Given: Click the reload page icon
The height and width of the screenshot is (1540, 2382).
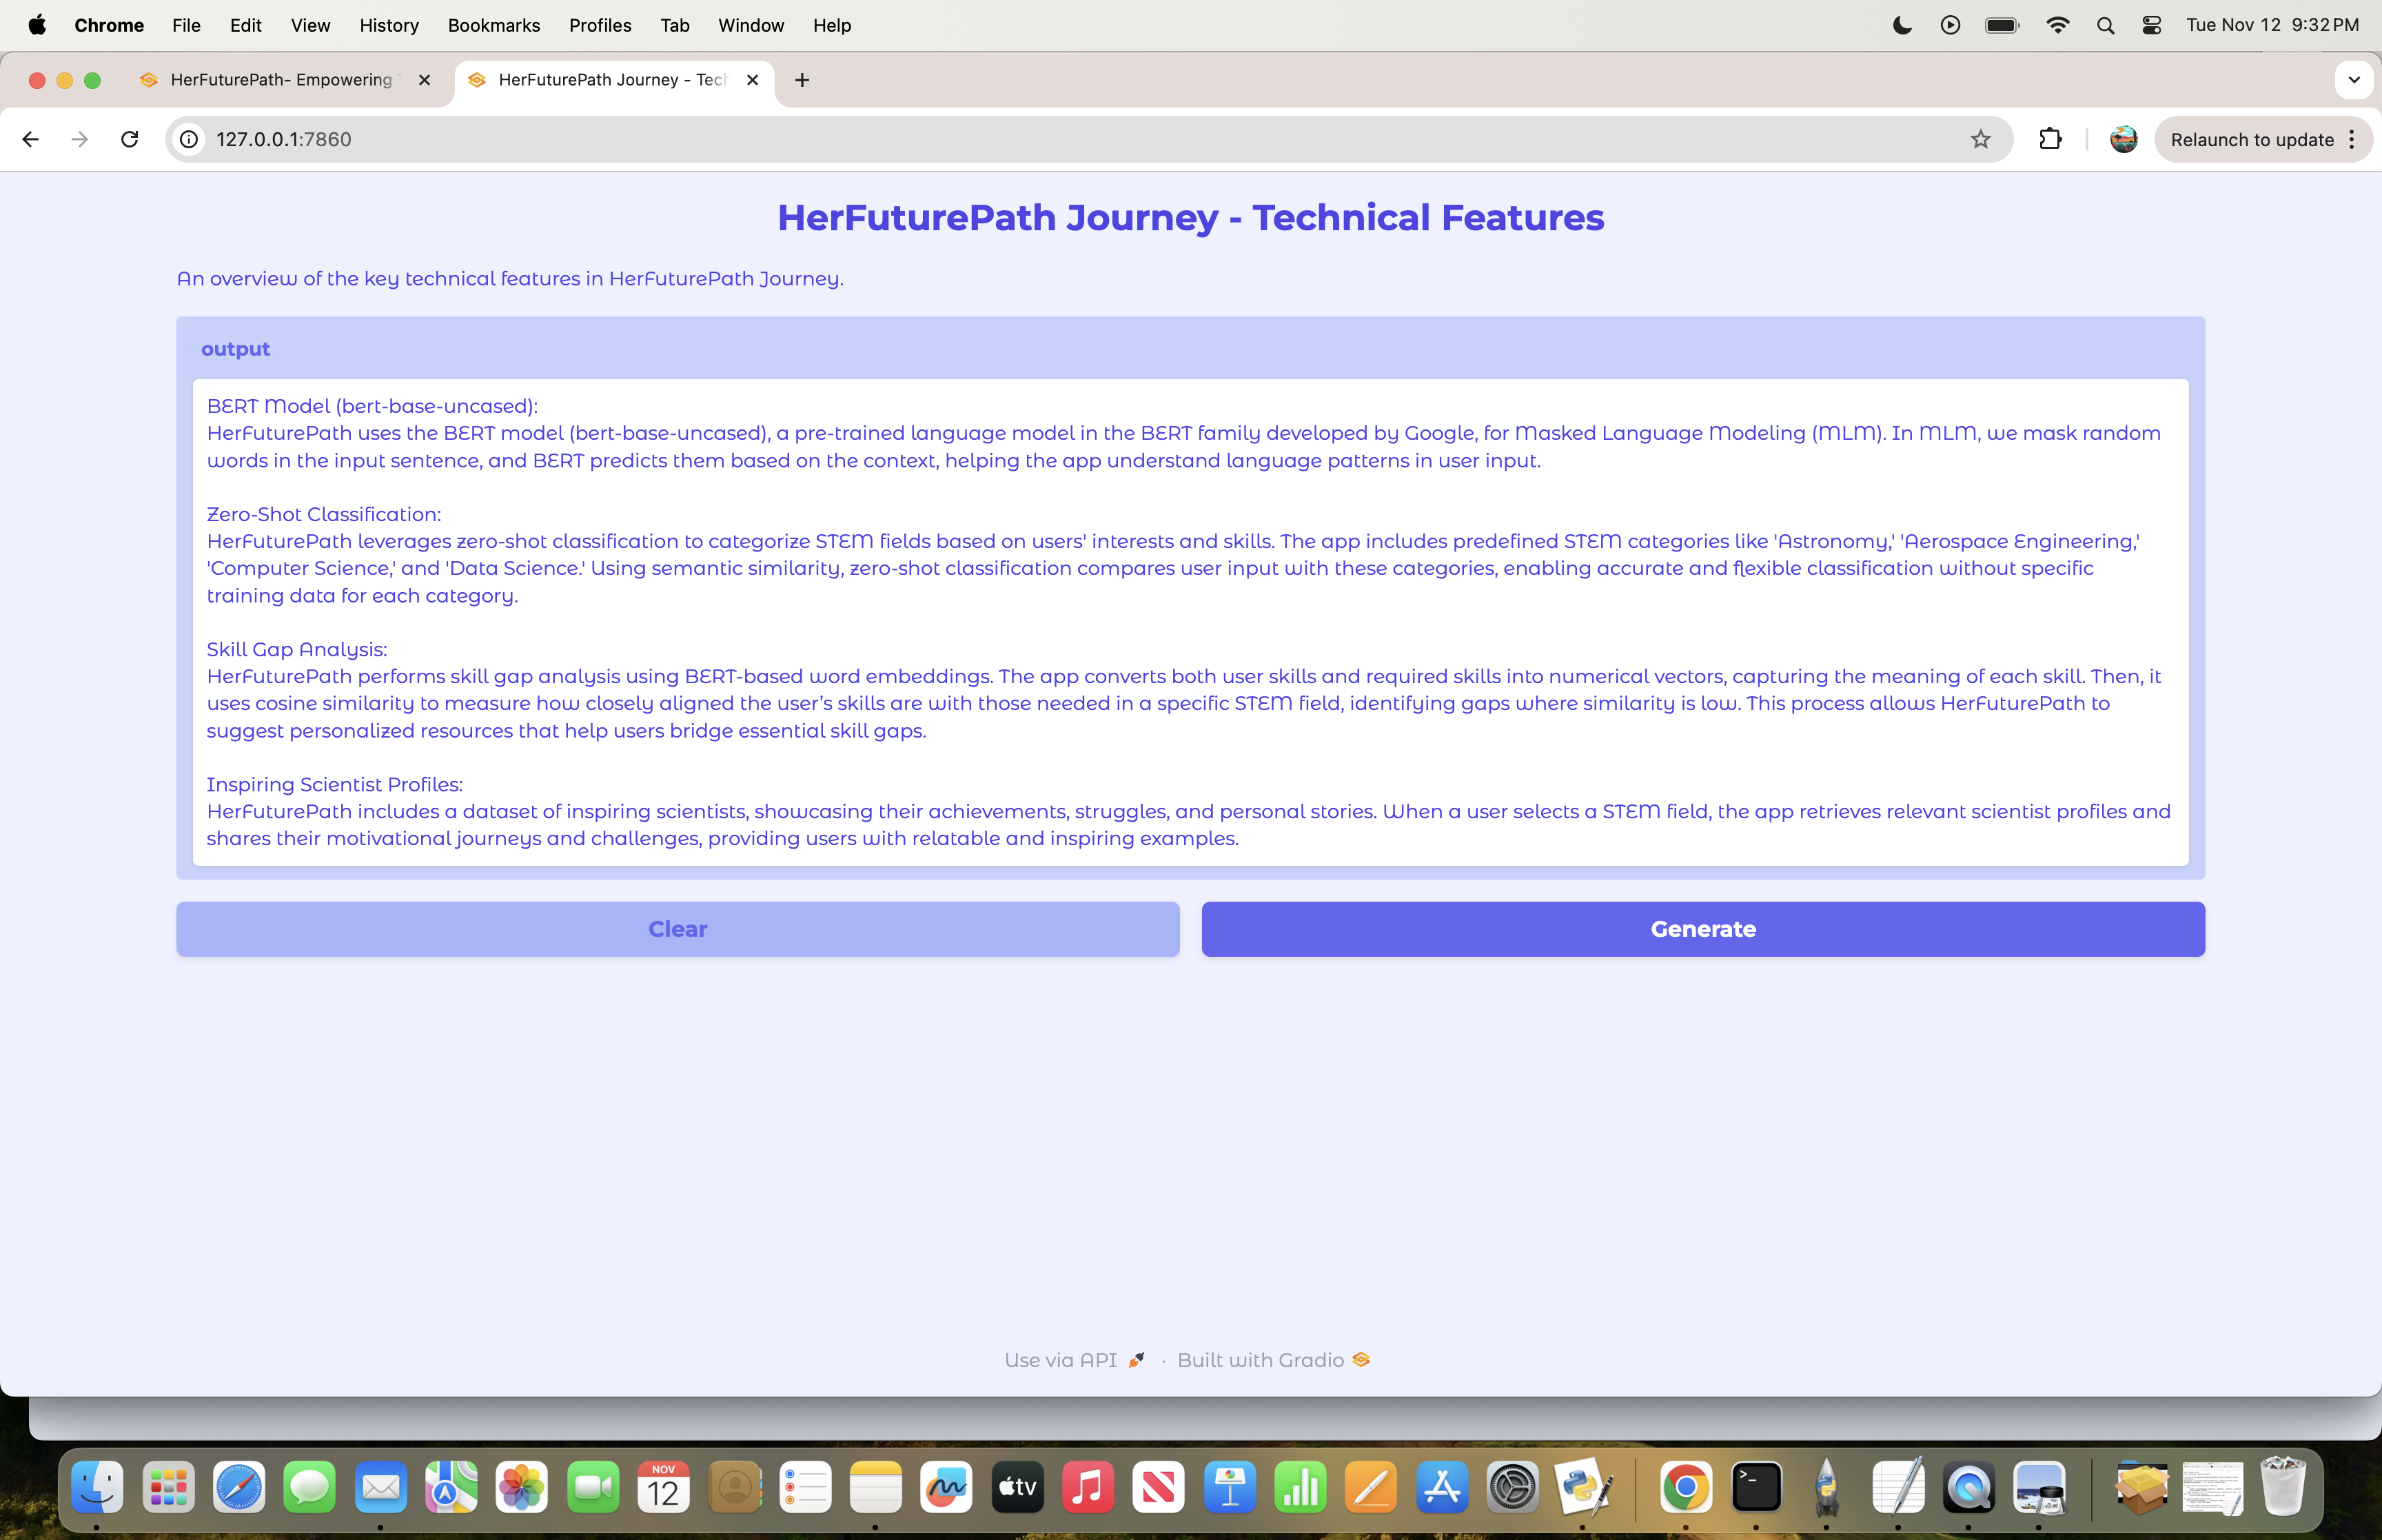Looking at the screenshot, I should tap(130, 139).
